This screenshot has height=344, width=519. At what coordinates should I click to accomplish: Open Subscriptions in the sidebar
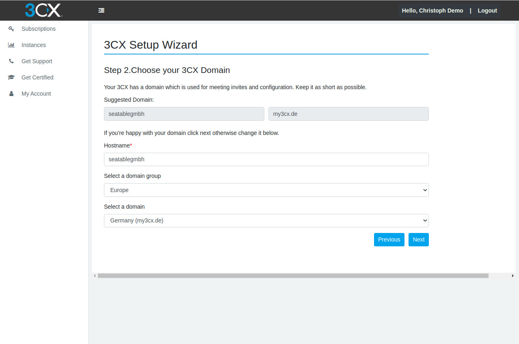pos(39,29)
